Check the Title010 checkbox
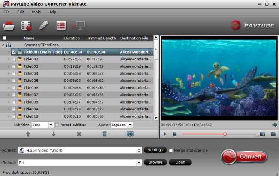 (14, 116)
